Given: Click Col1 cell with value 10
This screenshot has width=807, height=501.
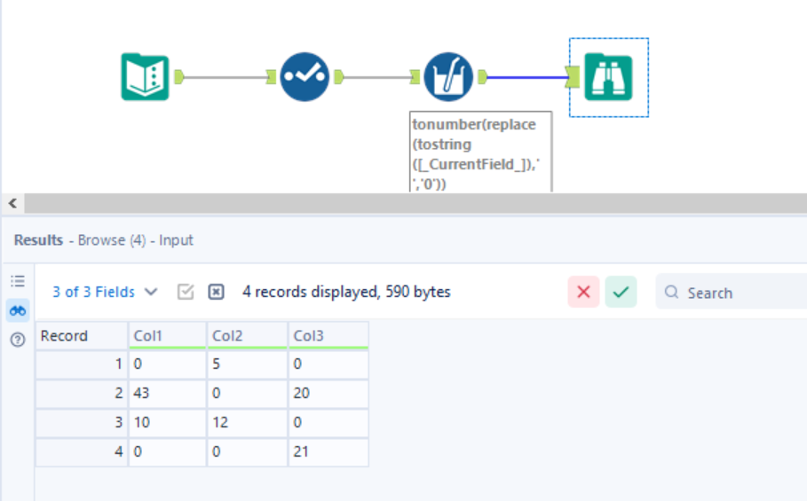Looking at the screenshot, I should click(167, 423).
